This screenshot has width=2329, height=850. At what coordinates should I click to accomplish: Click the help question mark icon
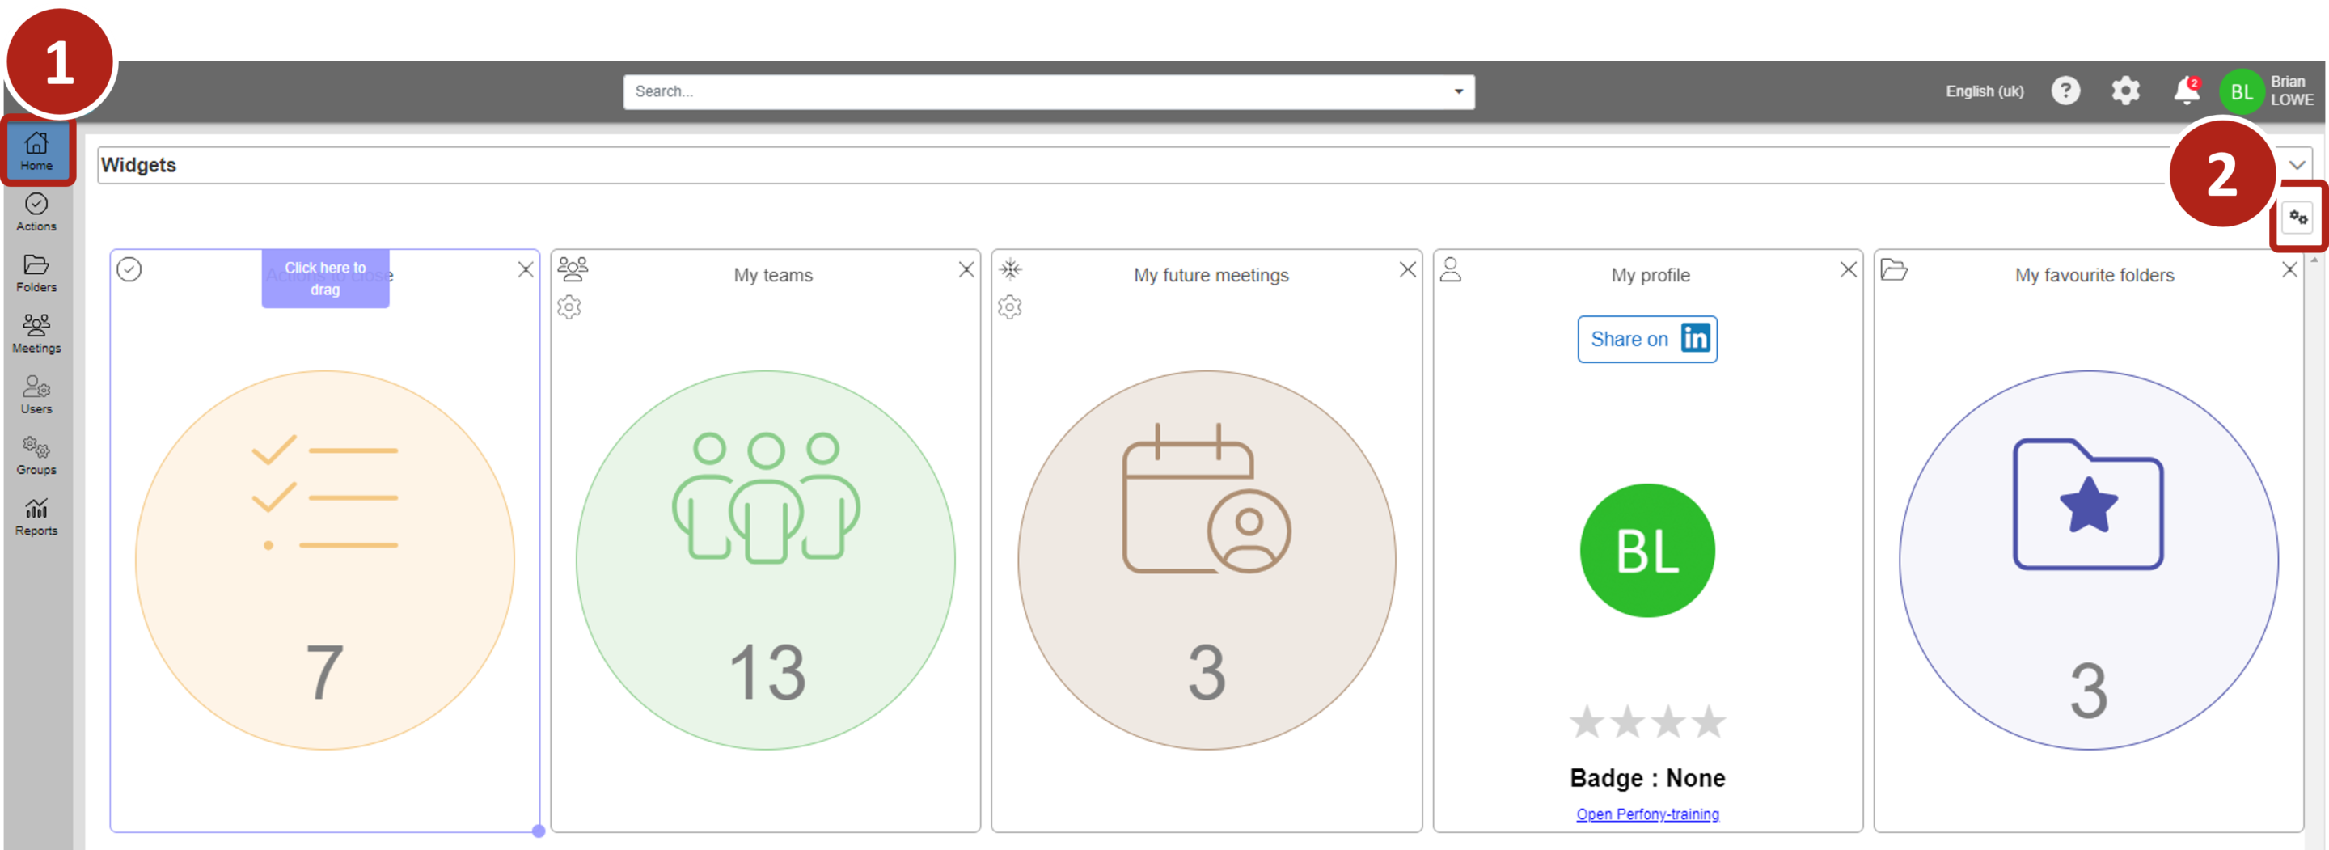tap(2065, 91)
